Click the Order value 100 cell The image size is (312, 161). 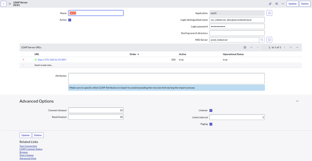173,59
